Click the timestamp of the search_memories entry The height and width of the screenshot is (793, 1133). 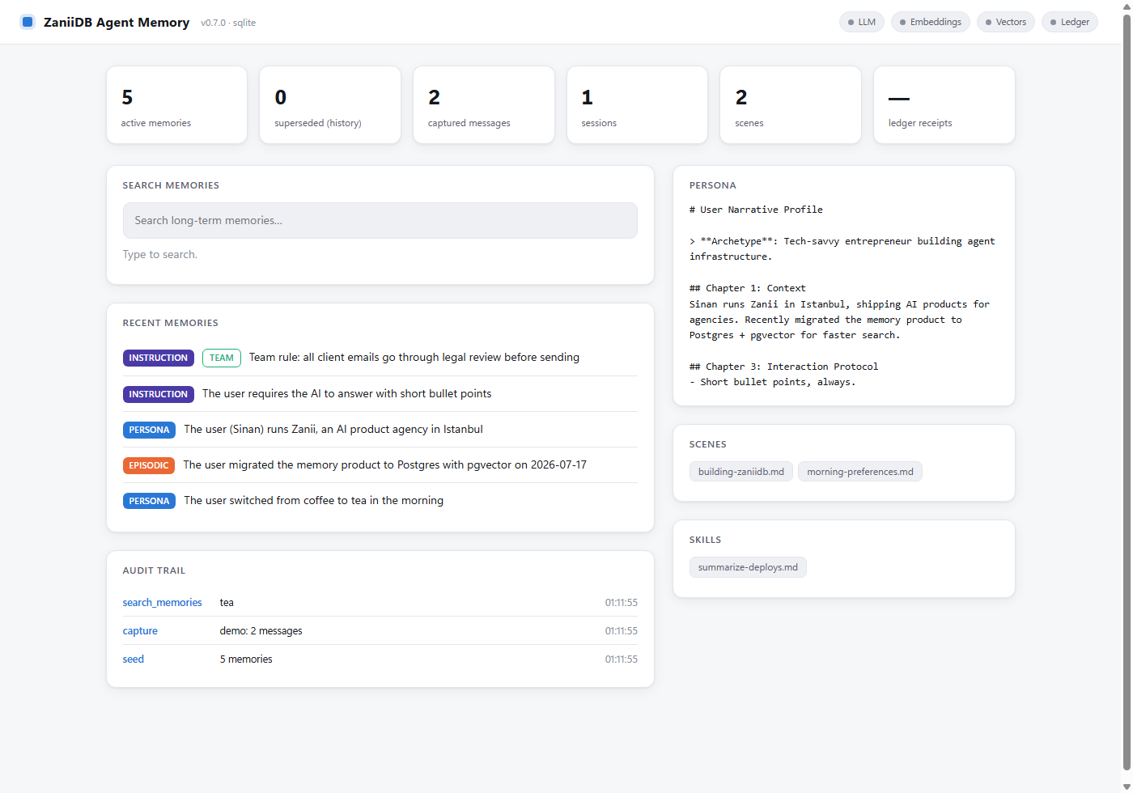point(622,602)
